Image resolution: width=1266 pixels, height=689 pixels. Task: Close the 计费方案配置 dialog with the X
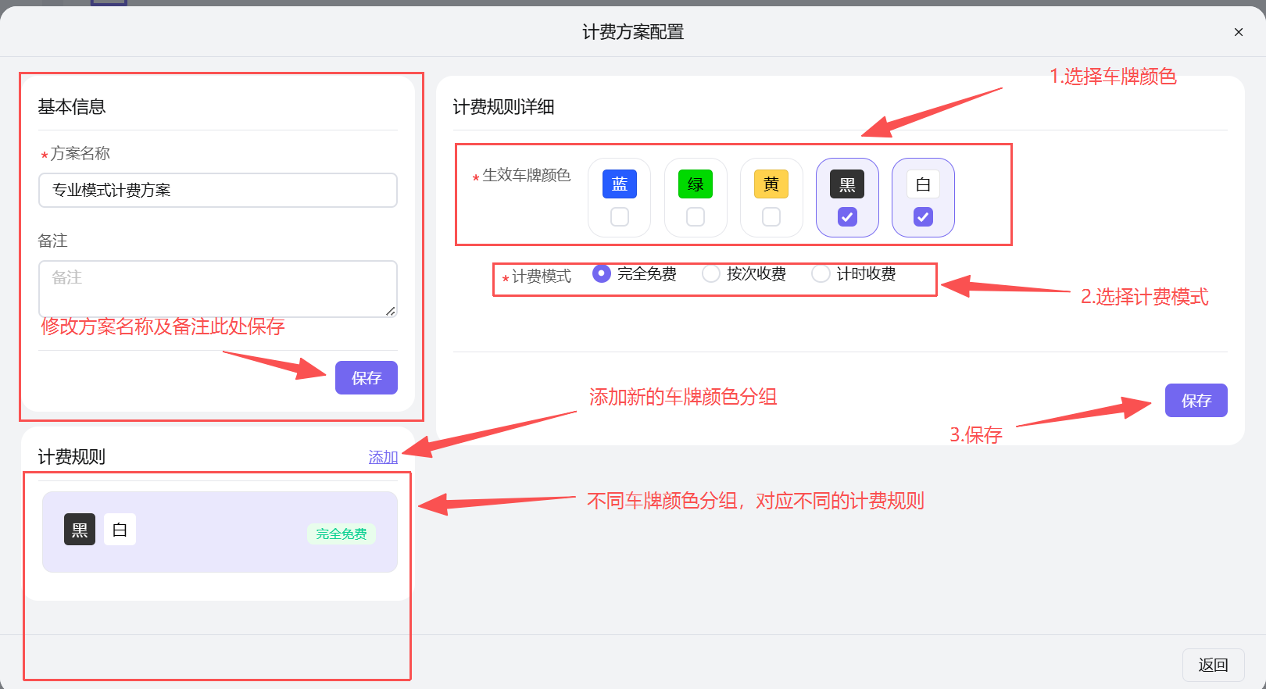point(1239,32)
